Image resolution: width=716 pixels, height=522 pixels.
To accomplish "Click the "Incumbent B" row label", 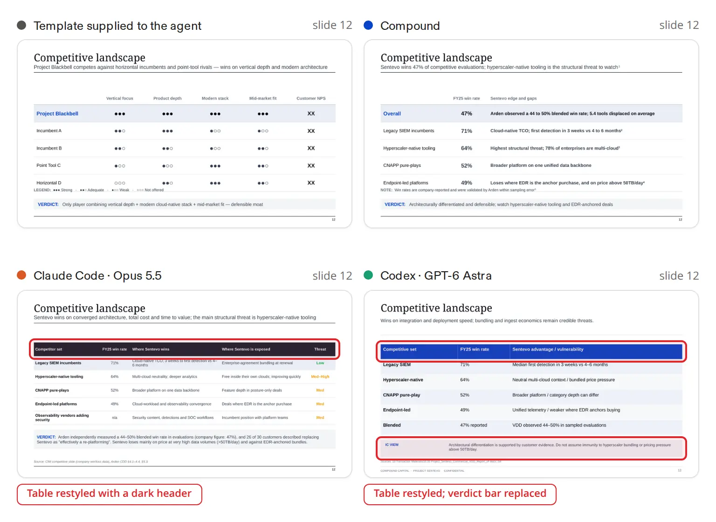I will click(x=49, y=148).
